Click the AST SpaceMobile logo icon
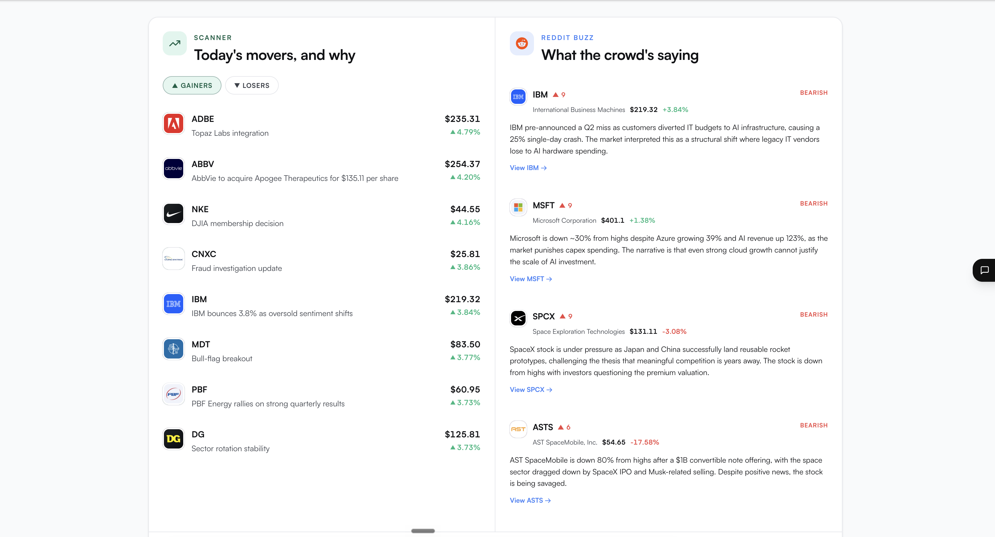 (x=518, y=429)
